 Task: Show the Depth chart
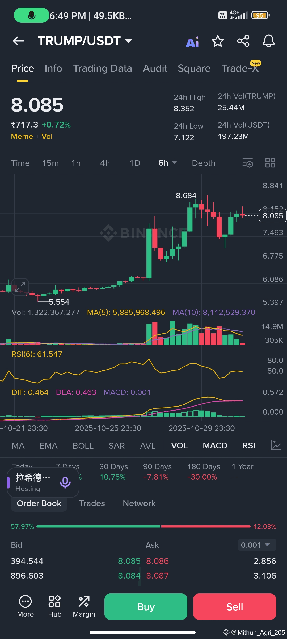click(204, 163)
